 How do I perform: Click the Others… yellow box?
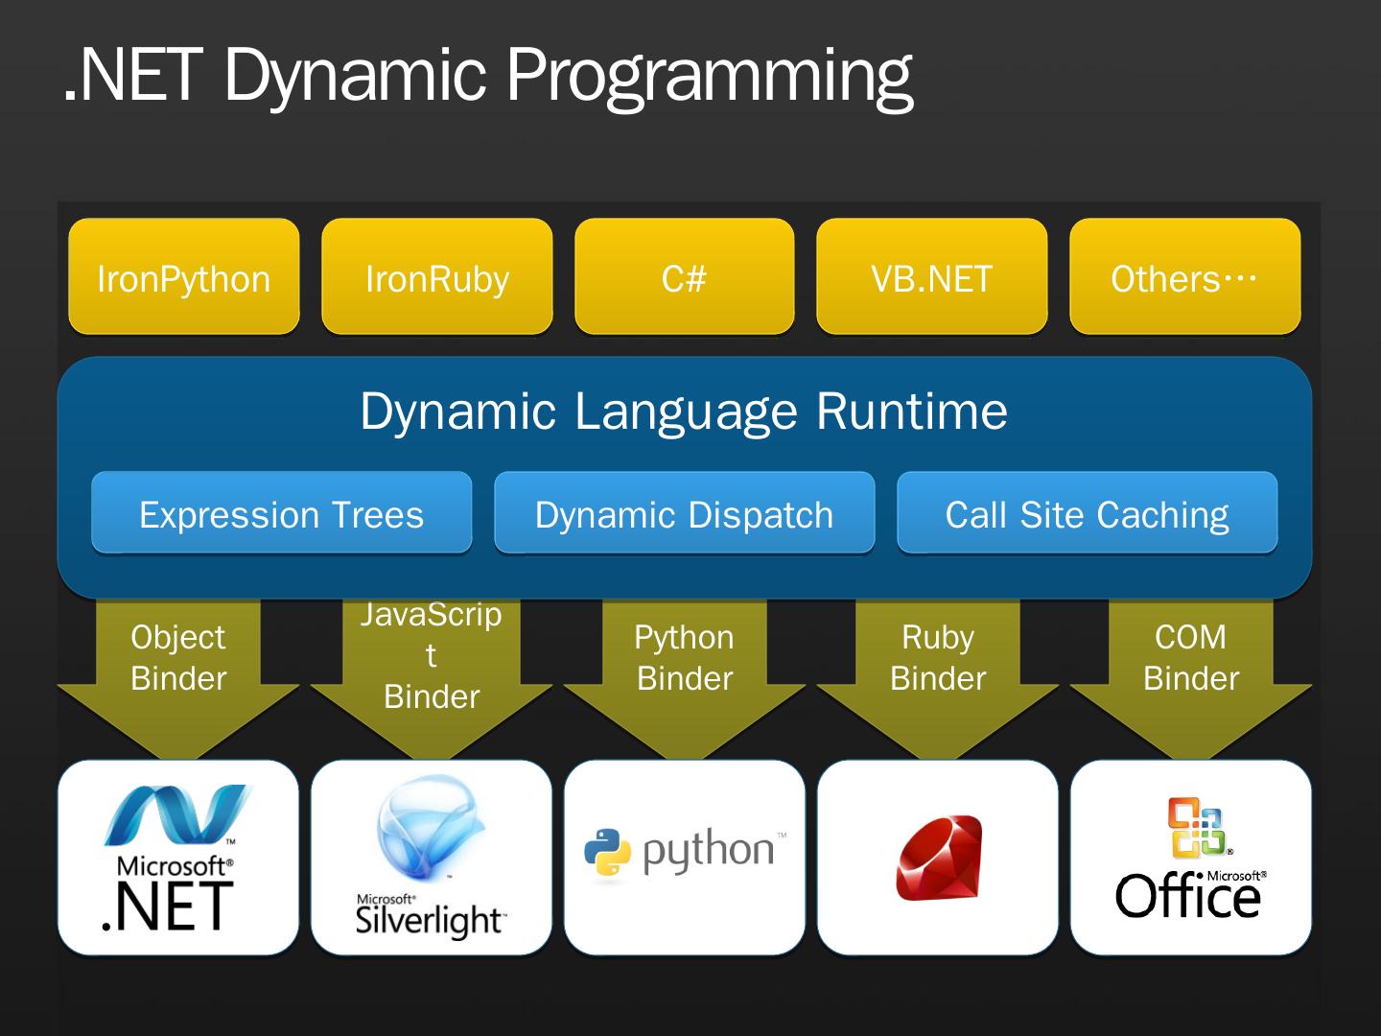1184,277
